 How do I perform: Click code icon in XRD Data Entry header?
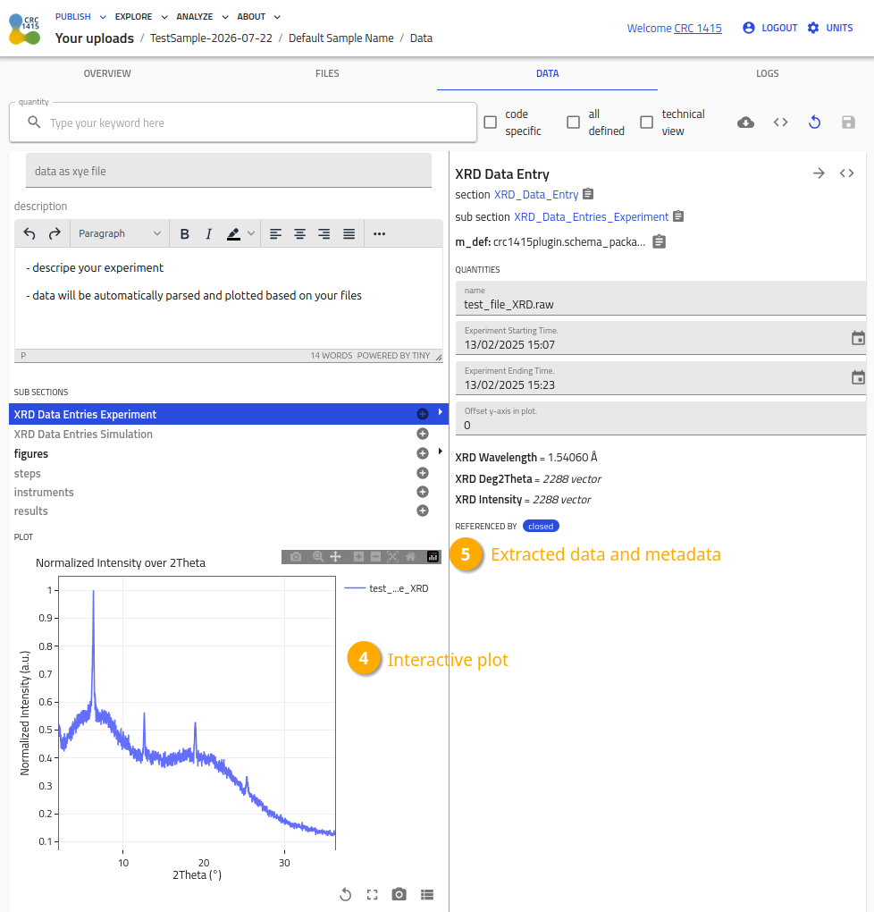tap(846, 173)
